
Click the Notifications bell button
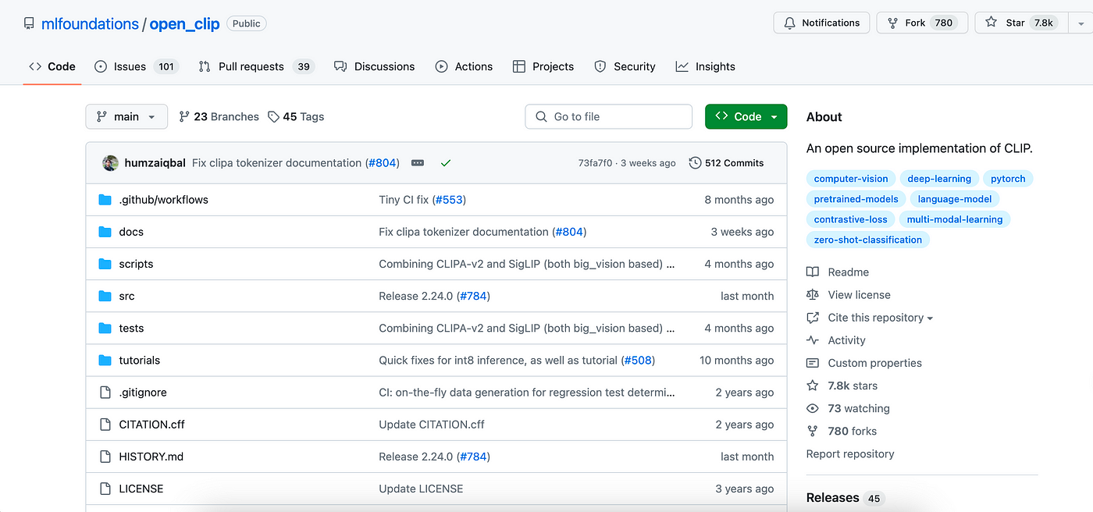(821, 23)
